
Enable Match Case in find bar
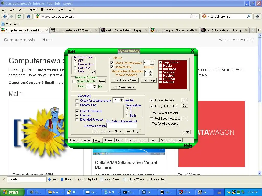(101, 179)
